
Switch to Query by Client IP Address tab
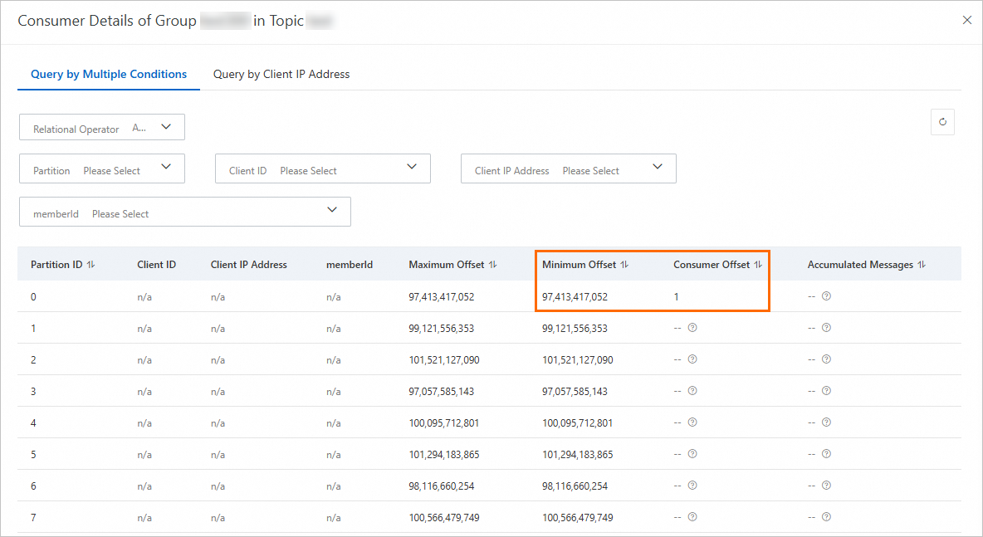point(281,74)
